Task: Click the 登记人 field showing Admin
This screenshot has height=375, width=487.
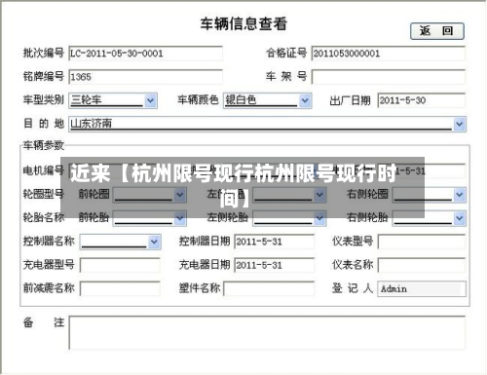Action: coord(422,288)
